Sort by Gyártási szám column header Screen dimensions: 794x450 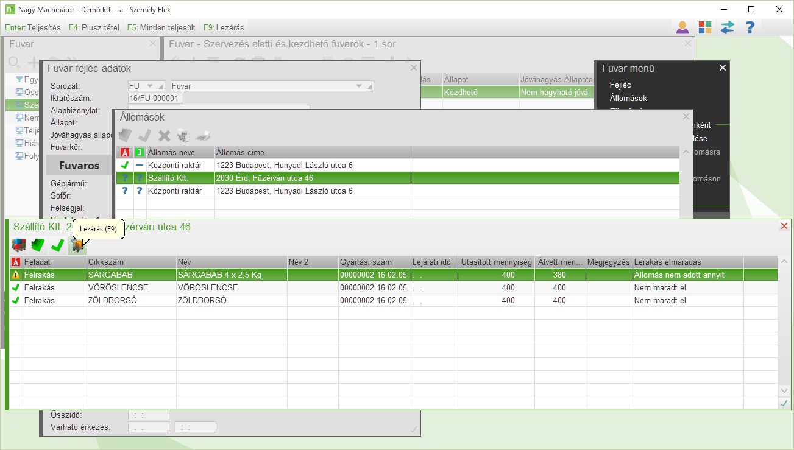click(375, 262)
